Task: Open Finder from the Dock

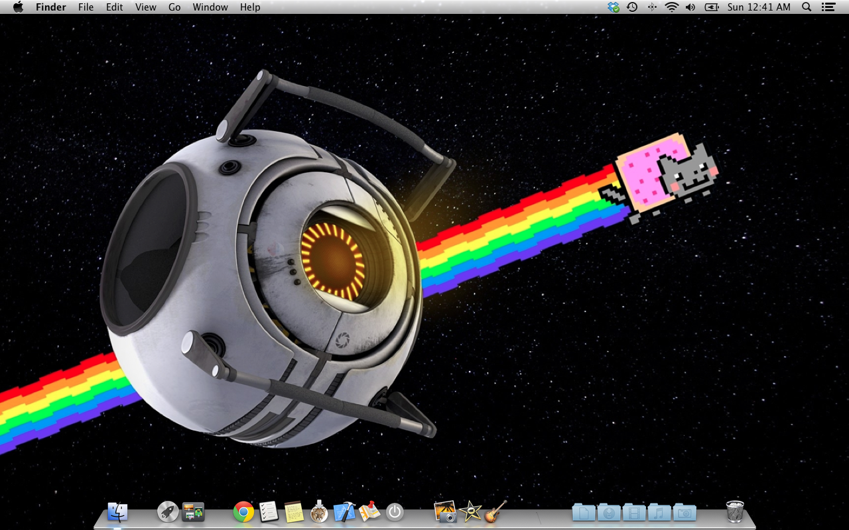Action: coord(117,511)
